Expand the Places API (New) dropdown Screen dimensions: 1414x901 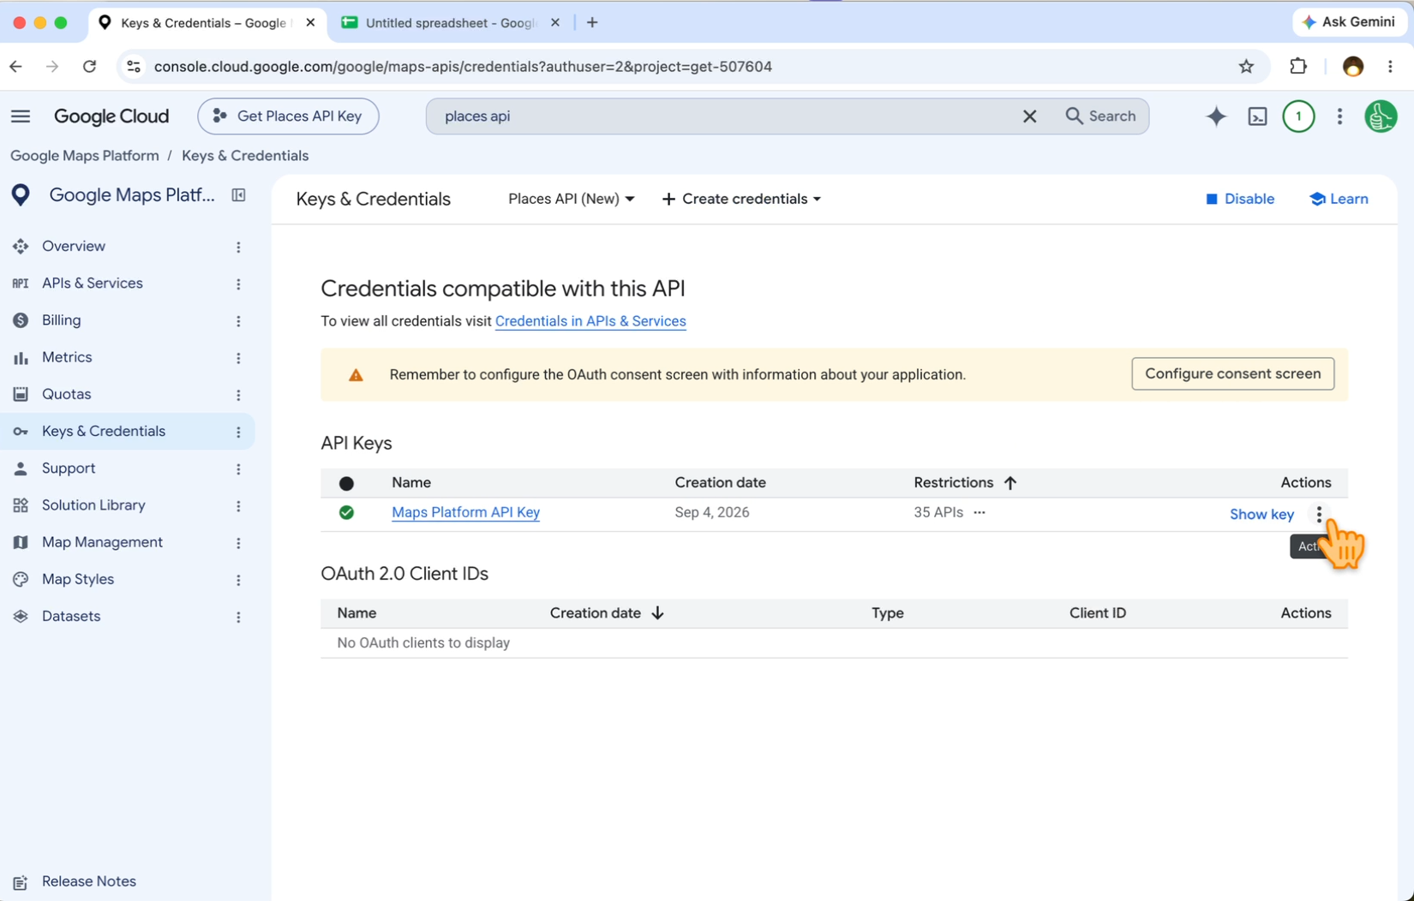point(571,199)
